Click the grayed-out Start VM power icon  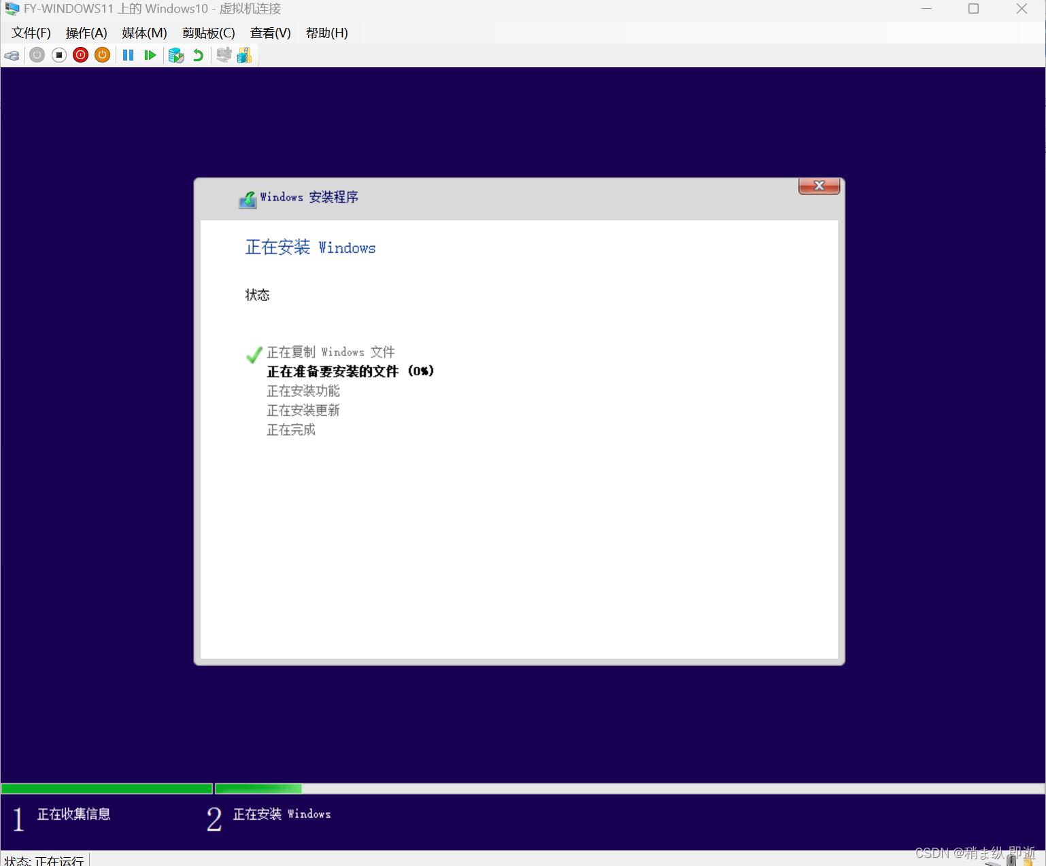click(x=37, y=55)
